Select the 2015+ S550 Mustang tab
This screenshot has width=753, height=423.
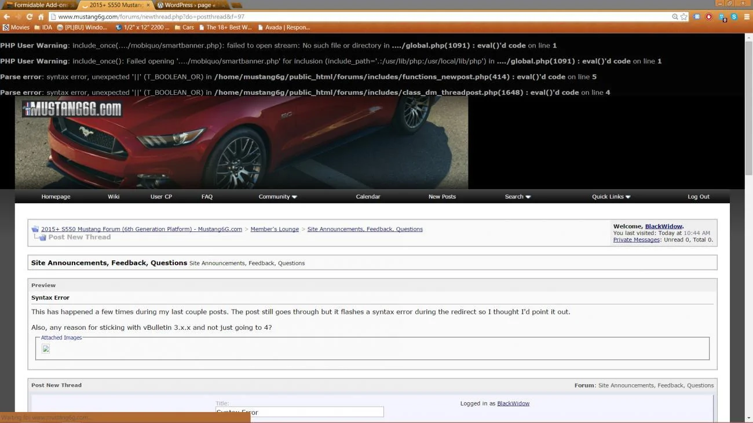coord(116,5)
